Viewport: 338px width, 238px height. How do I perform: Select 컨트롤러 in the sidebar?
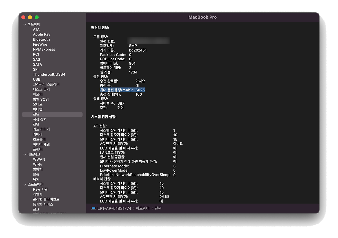click(39, 139)
